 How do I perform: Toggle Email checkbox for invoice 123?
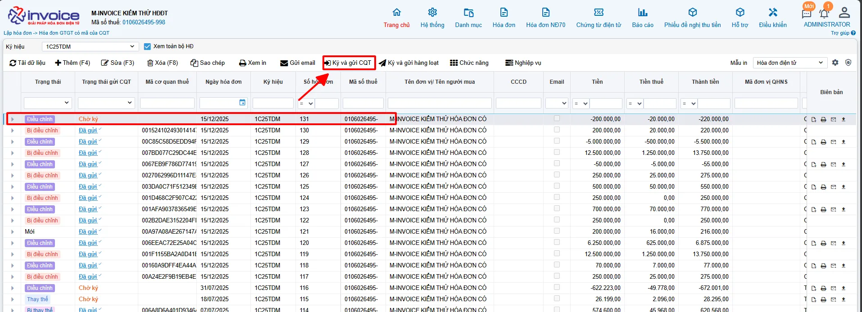click(557, 208)
